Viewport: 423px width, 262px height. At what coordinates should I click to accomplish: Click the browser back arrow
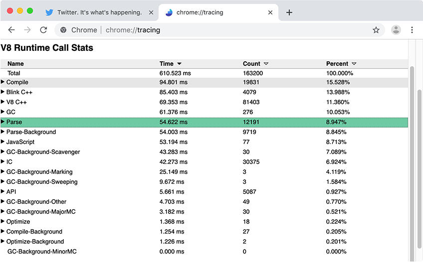11,30
